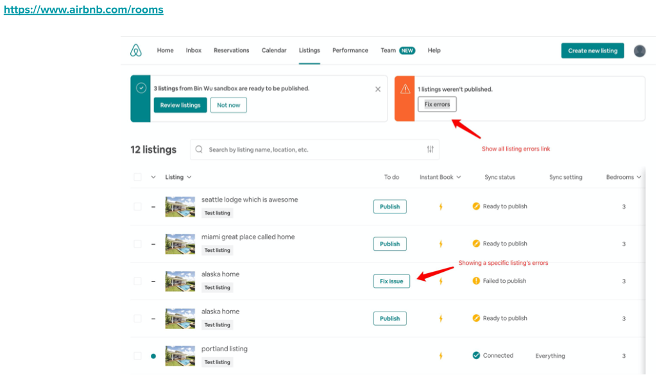Click the Connected checkmark status icon
The width and height of the screenshot is (666, 384).
coord(476,355)
